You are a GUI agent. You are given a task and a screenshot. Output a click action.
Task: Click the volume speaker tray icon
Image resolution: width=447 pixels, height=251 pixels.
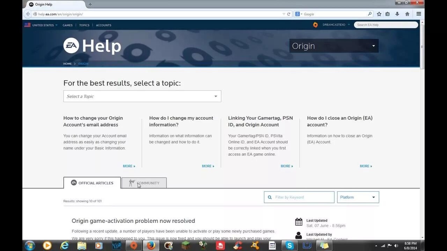click(x=396, y=246)
